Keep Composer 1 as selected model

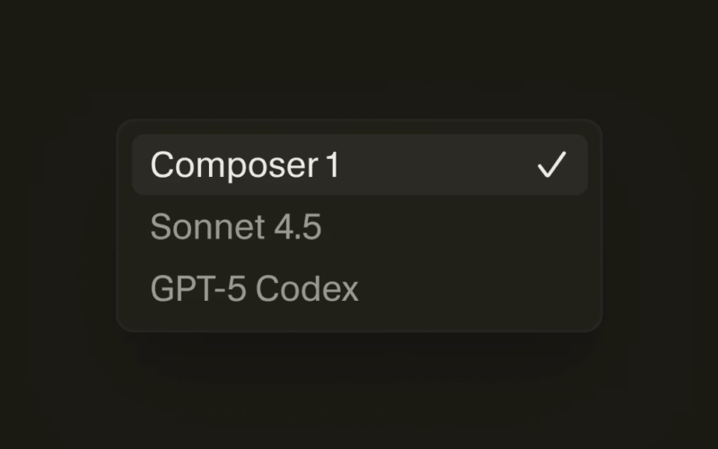[359, 165]
